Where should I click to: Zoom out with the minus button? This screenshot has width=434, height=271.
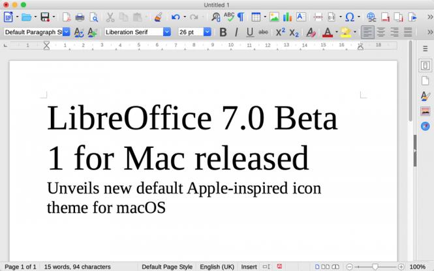pyautogui.click(x=350, y=267)
